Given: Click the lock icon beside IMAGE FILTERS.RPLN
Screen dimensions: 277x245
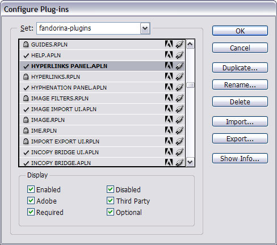Looking at the screenshot, I should point(26,99).
